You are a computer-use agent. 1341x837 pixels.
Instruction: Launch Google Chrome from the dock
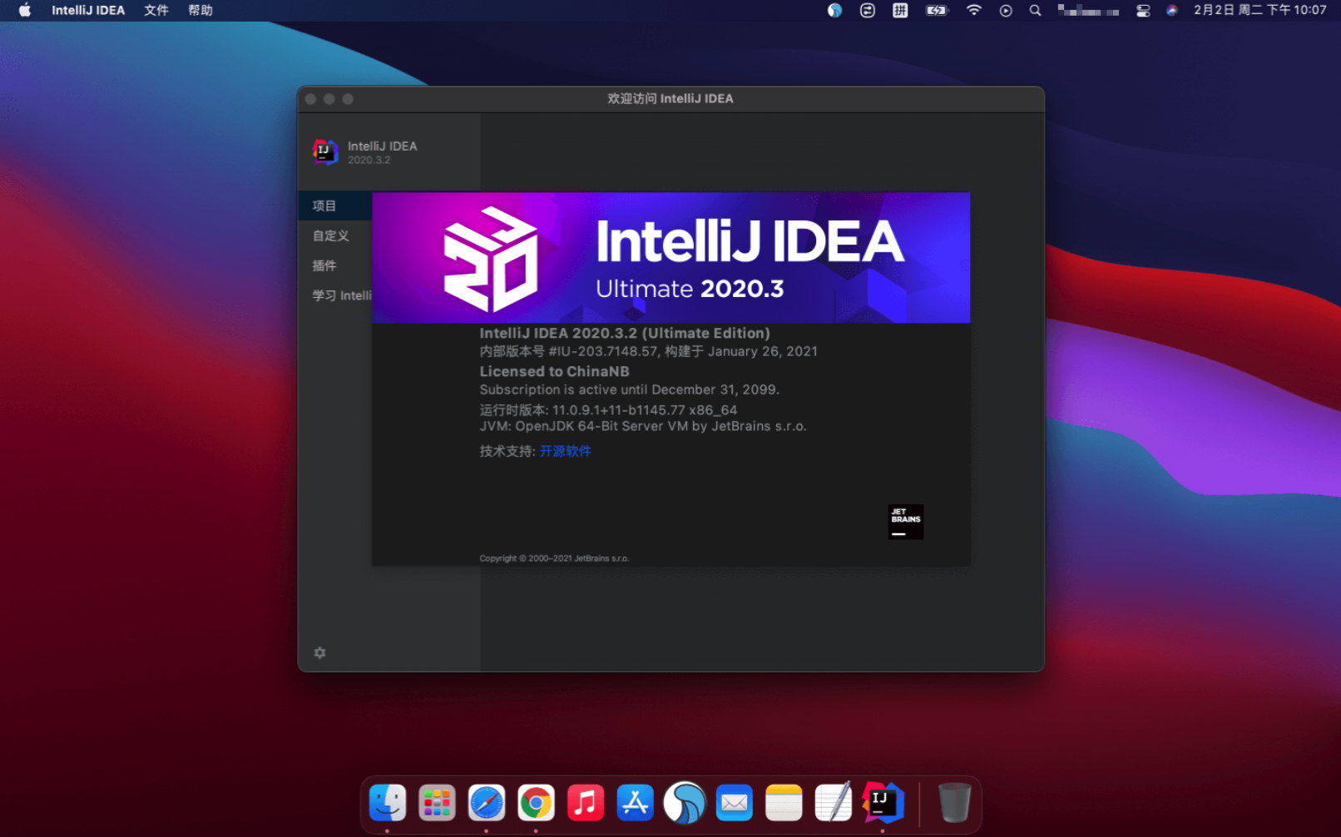[x=536, y=803]
